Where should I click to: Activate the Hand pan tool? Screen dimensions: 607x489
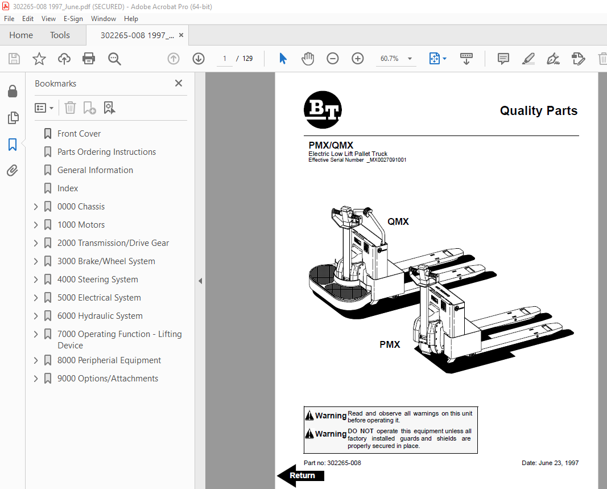click(308, 59)
